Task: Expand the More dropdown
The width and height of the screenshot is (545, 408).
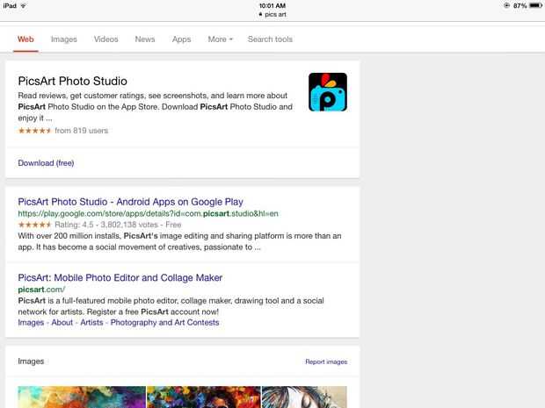Action: pyautogui.click(x=221, y=39)
